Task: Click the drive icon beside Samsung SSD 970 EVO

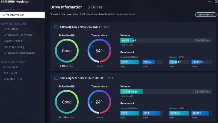Action: pyautogui.click(x=56, y=27)
